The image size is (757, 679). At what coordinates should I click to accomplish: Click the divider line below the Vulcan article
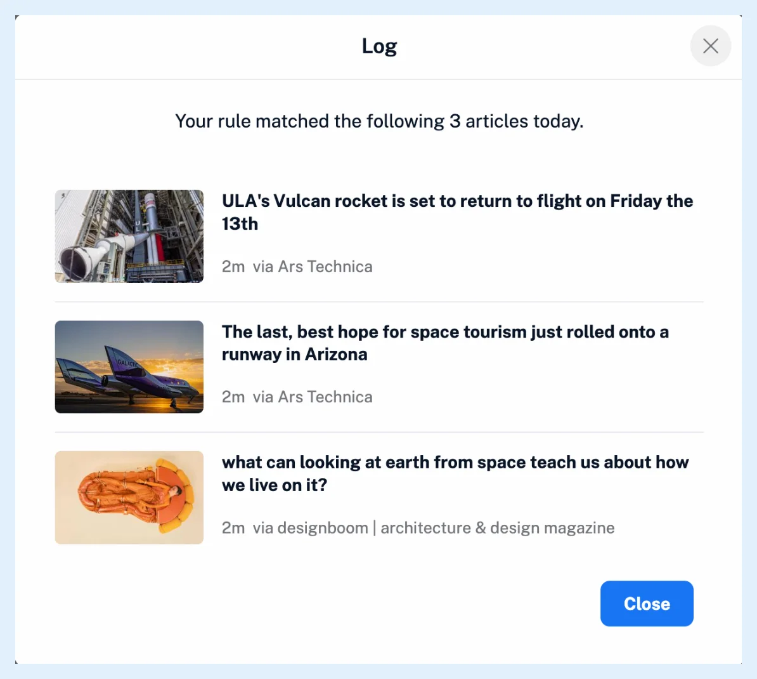(379, 302)
